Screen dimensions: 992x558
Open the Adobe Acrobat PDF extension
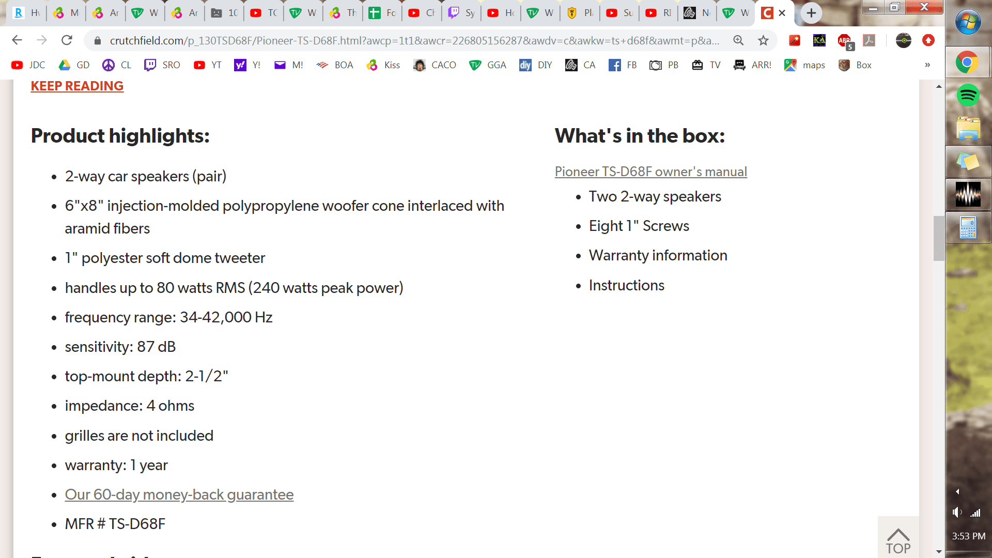coord(869,40)
